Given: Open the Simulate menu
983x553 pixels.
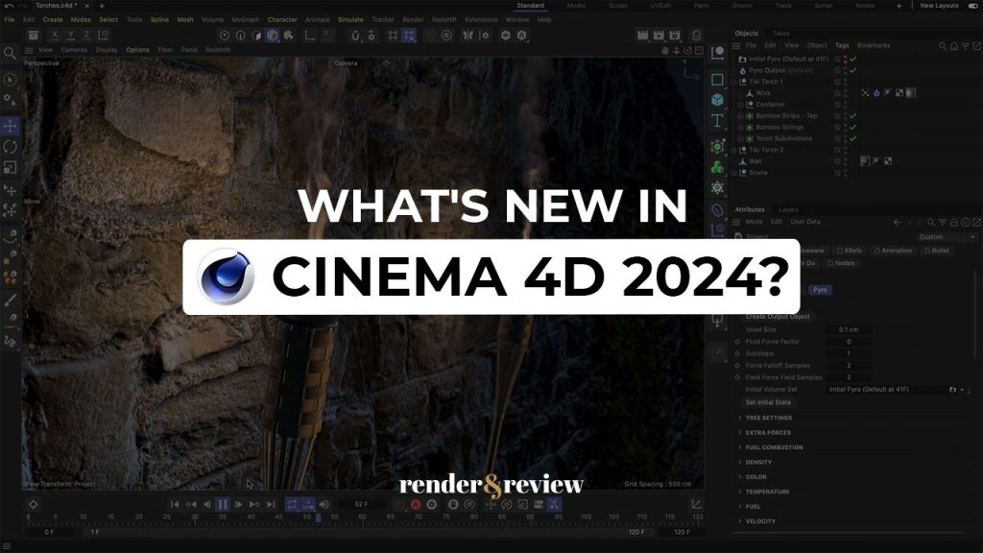Looking at the screenshot, I should [349, 19].
